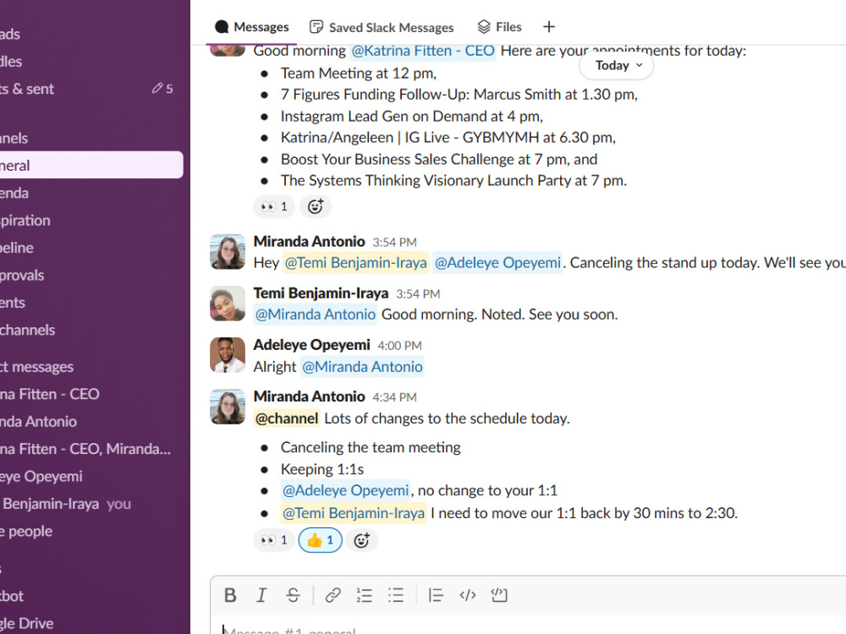Open the 3:54 PM timestamp on Temi's message
Viewport: 846px width, 634px height.
click(x=418, y=294)
